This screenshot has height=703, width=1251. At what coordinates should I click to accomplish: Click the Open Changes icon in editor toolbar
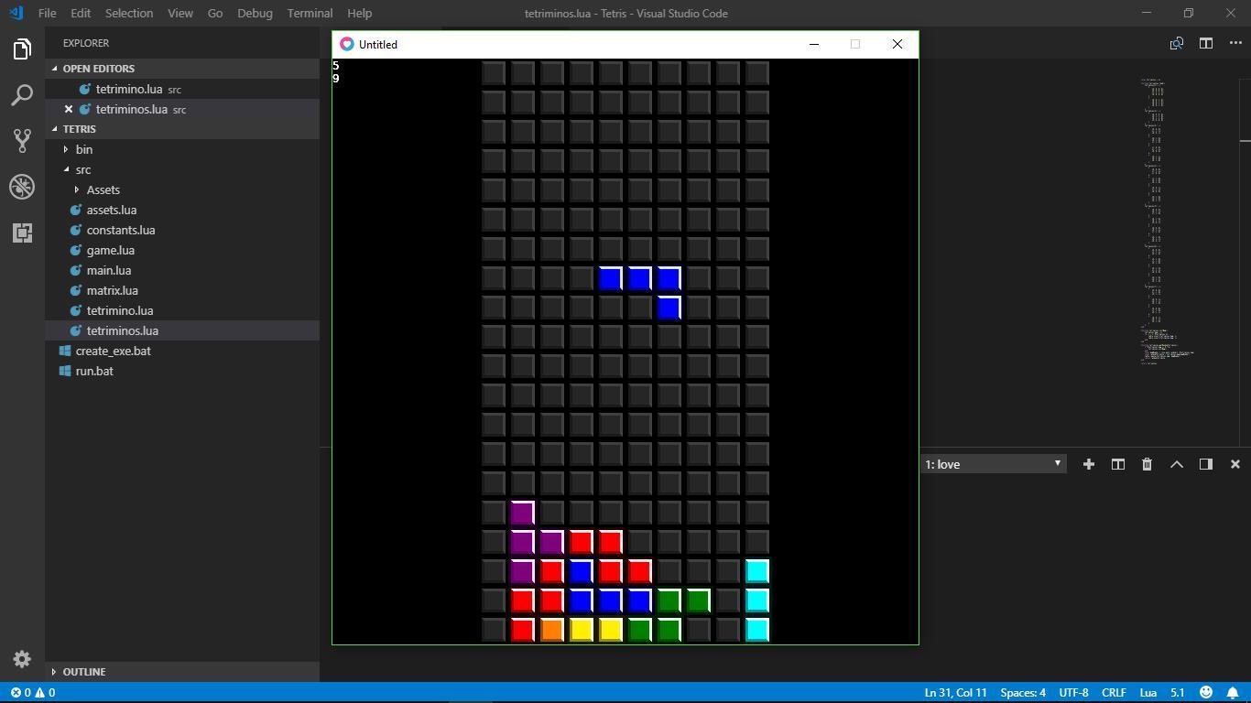coord(1176,43)
